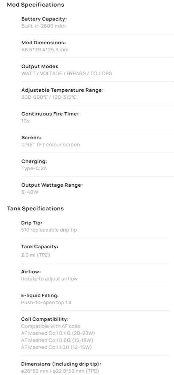This screenshot has width=174, height=375.
Task: Click the Output Wattage Range label
Action: [52, 185]
